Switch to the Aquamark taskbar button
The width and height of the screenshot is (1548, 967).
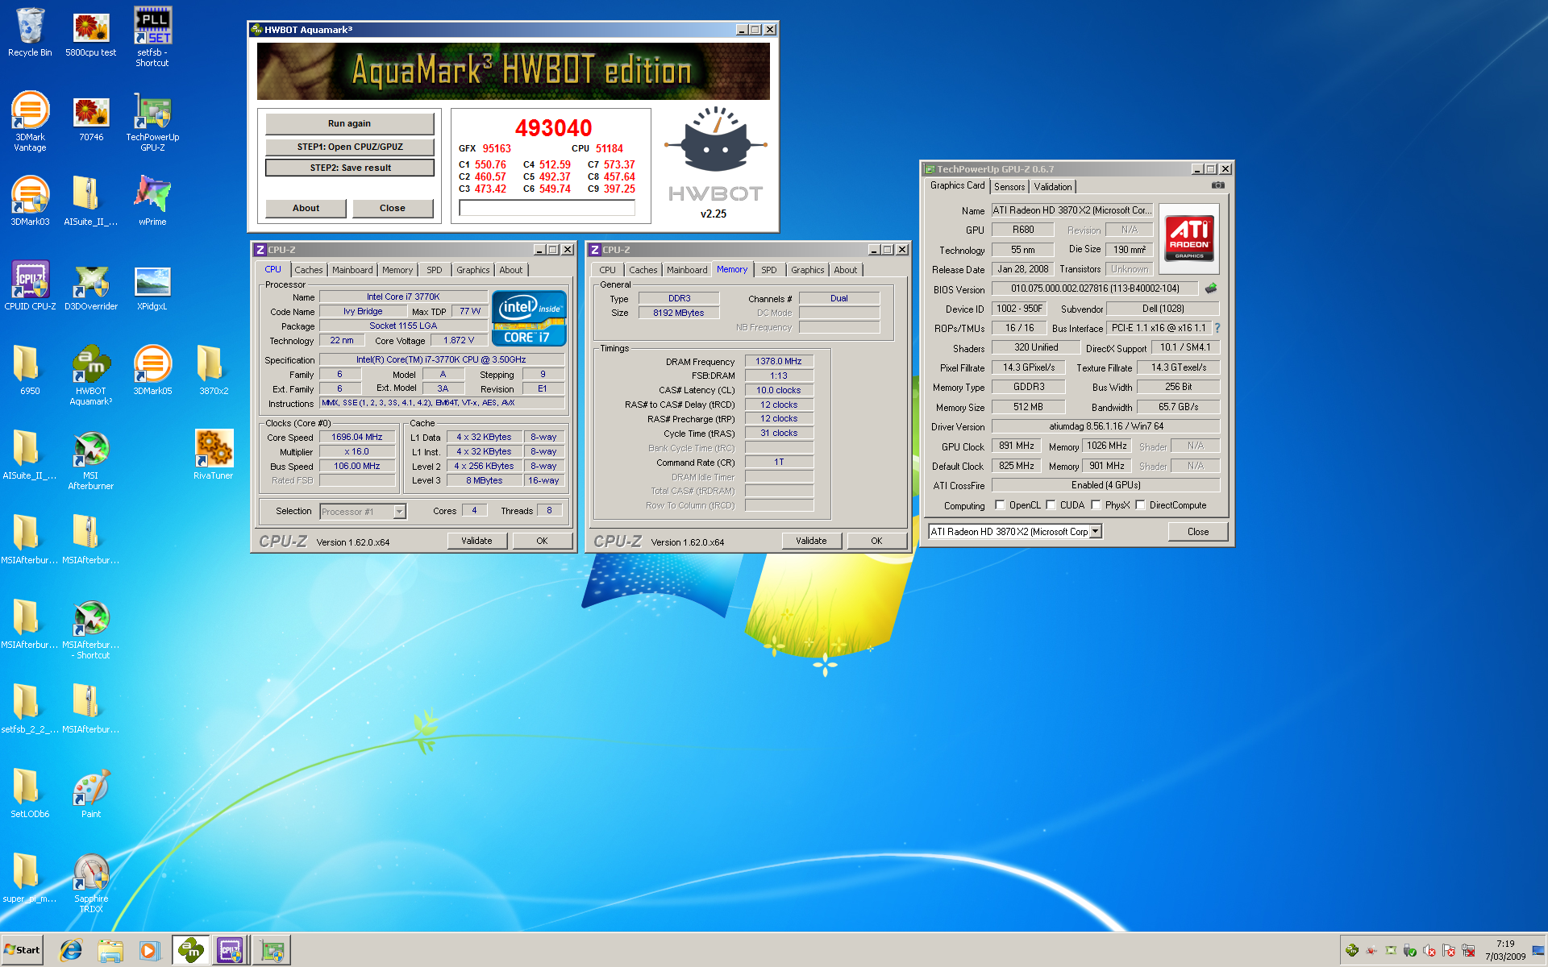tap(190, 950)
